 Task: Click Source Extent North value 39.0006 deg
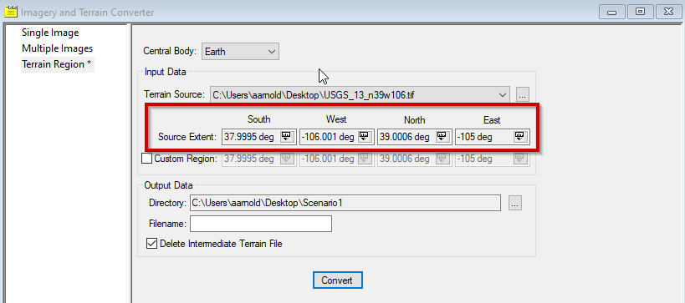405,138
